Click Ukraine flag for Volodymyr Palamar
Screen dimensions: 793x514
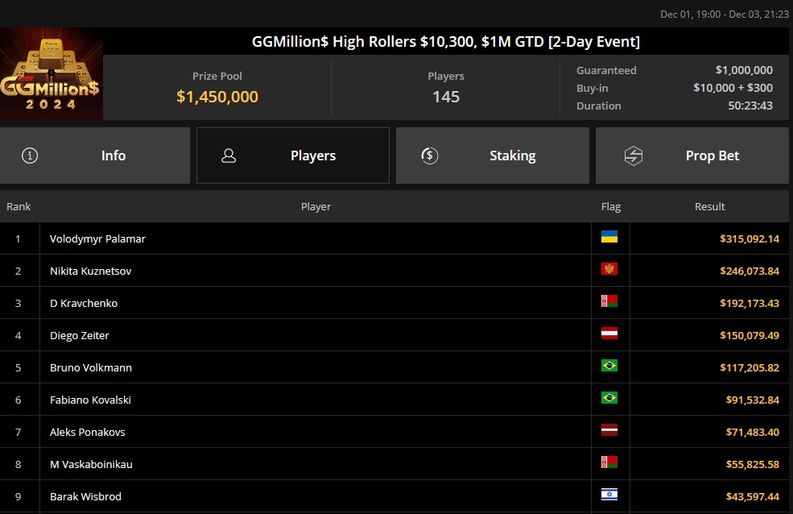click(609, 237)
